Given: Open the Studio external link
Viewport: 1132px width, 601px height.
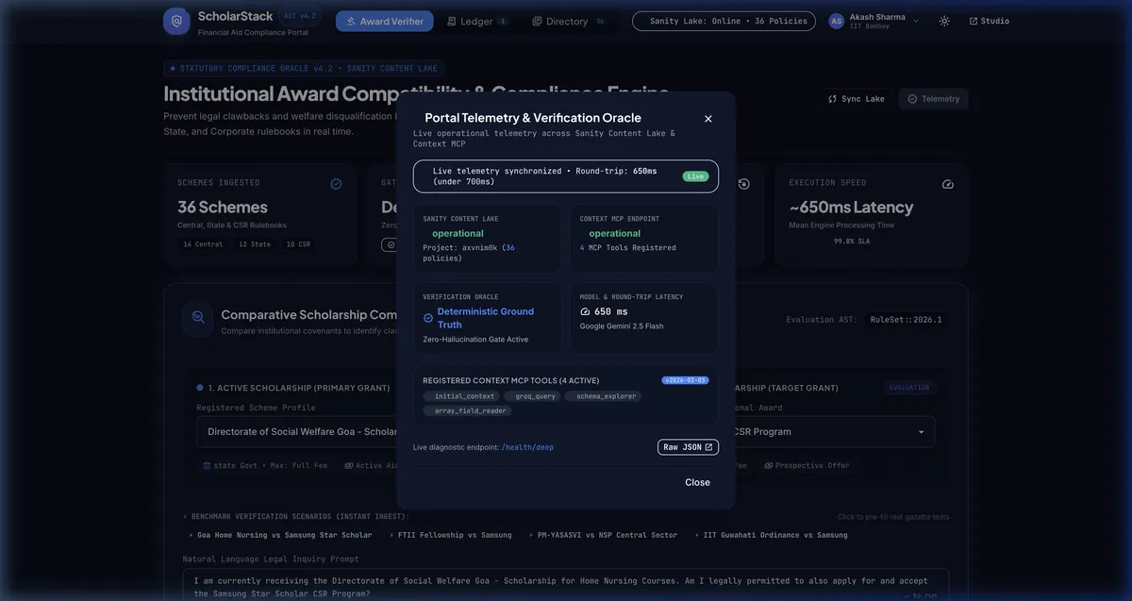Looking at the screenshot, I should 989,21.
